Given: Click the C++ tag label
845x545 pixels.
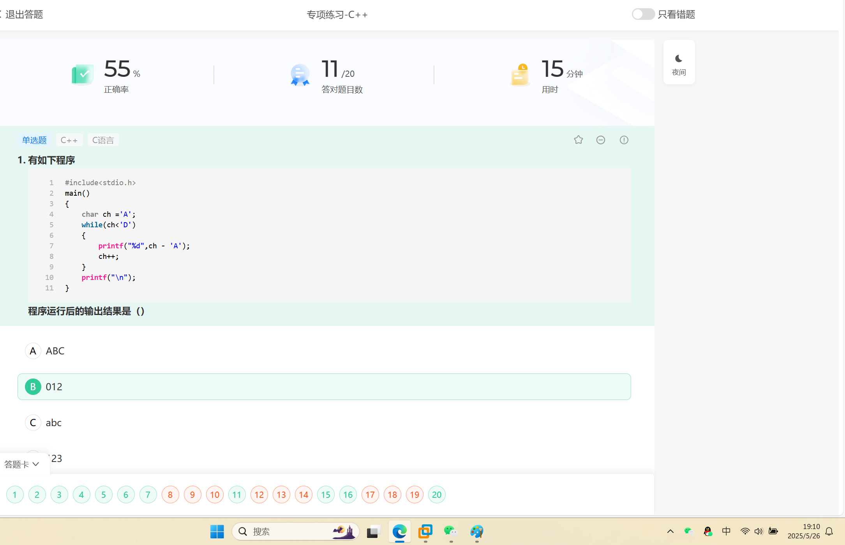Looking at the screenshot, I should coord(69,140).
